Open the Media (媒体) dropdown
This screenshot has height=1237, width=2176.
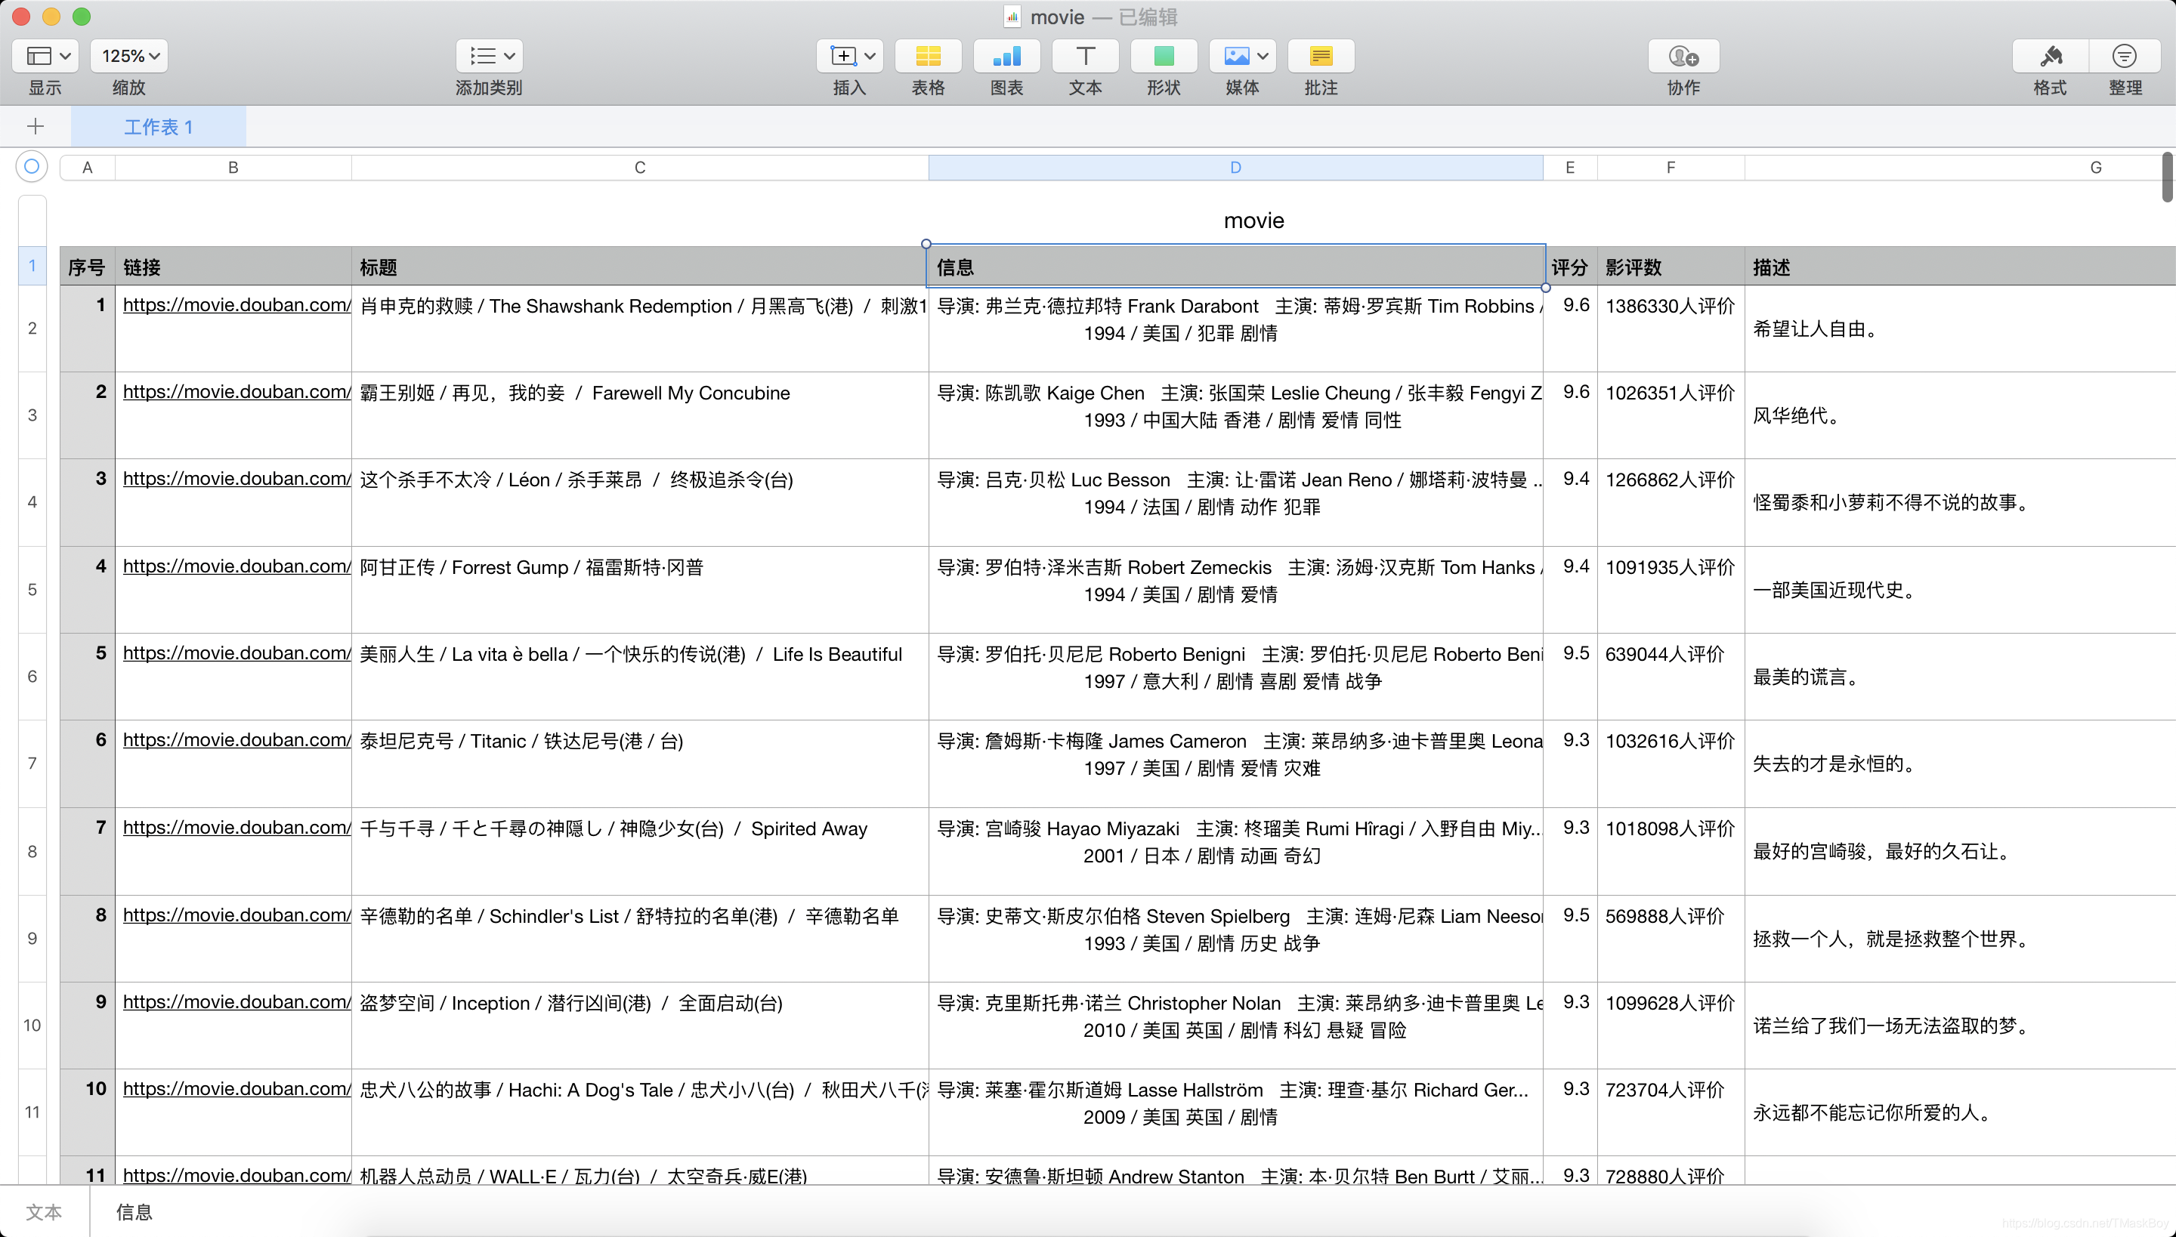tap(1242, 56)
